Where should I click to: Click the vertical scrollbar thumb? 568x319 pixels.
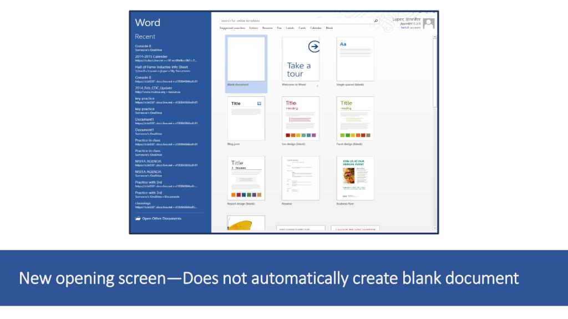pyautogui.click(x=435, y=73)
